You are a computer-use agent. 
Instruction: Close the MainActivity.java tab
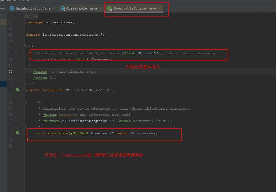click(x=54, y=8)
